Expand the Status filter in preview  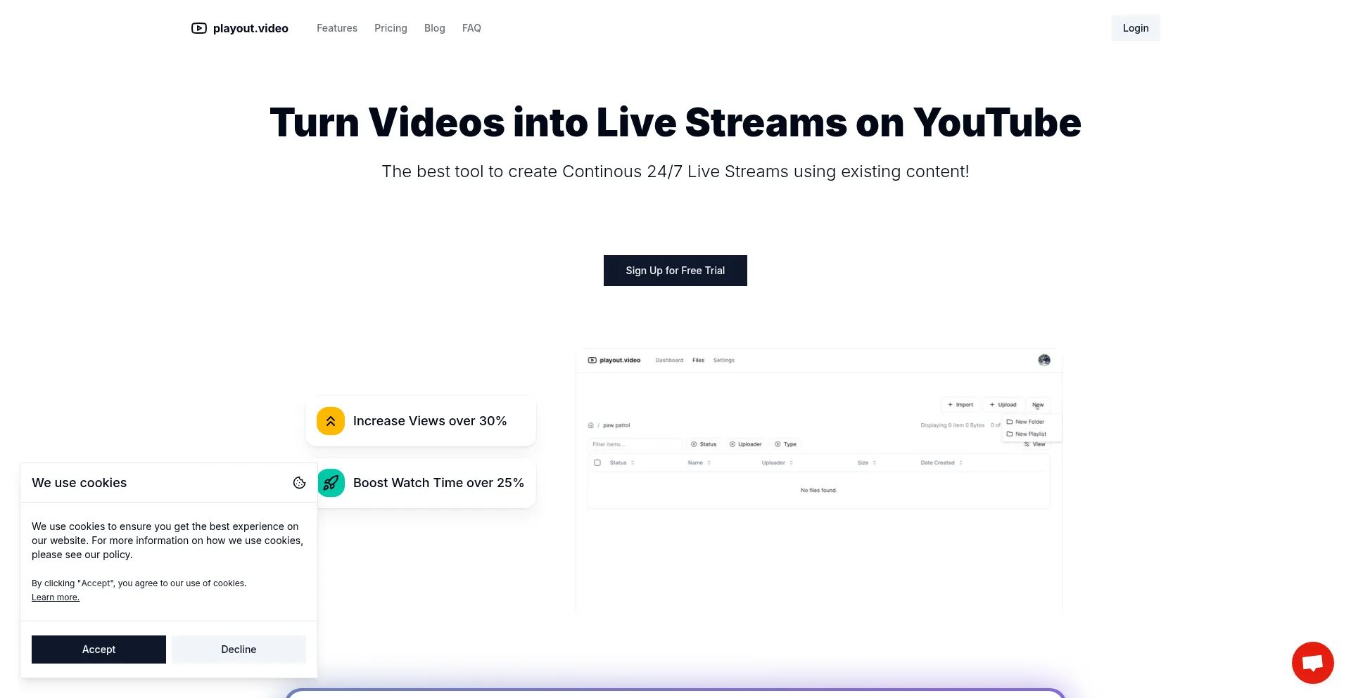pos(704,444)
